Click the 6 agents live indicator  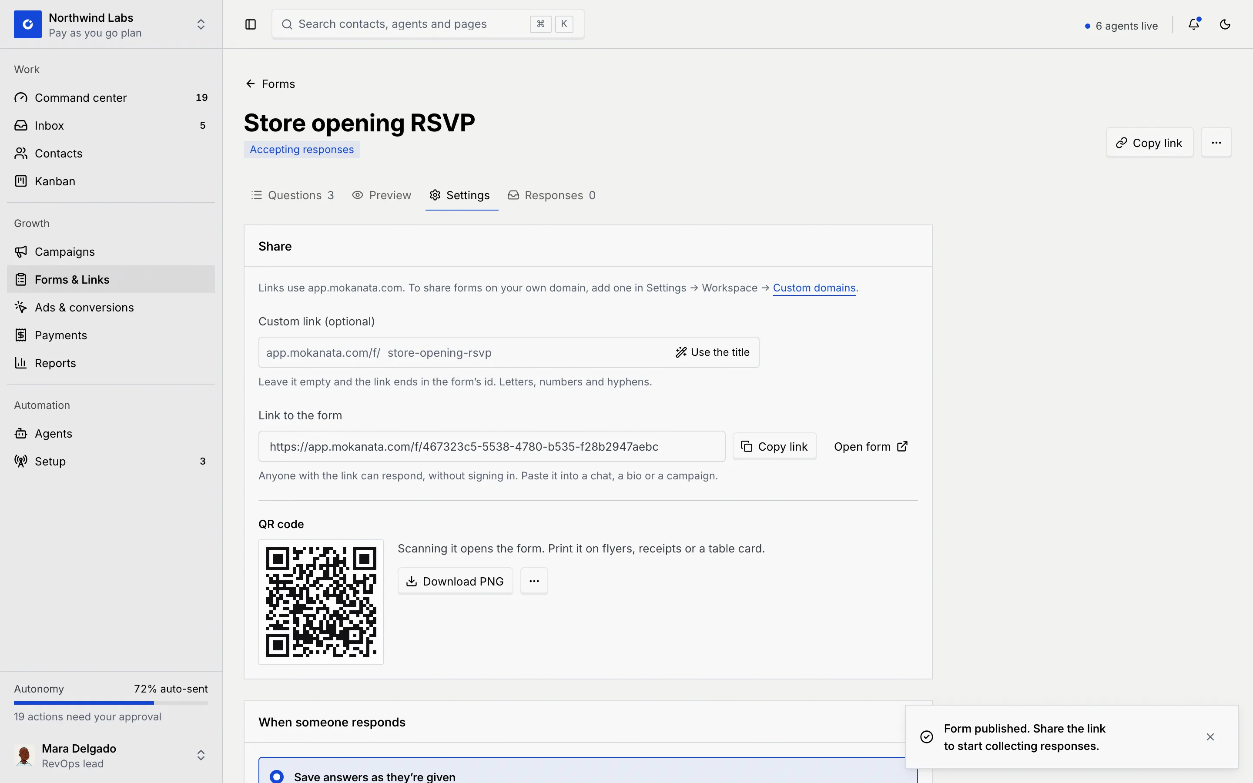(x=1122, y=26)
